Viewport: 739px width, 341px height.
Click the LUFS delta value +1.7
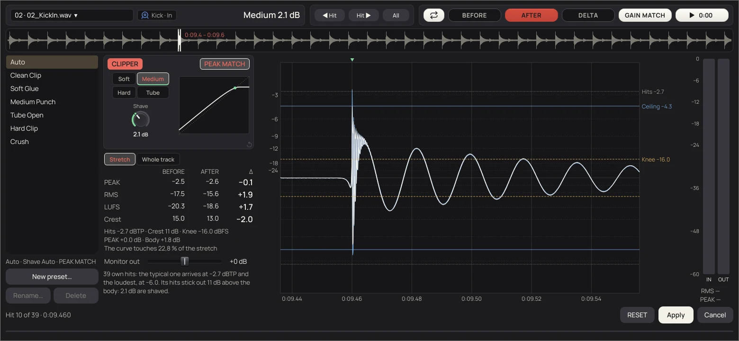245,207
